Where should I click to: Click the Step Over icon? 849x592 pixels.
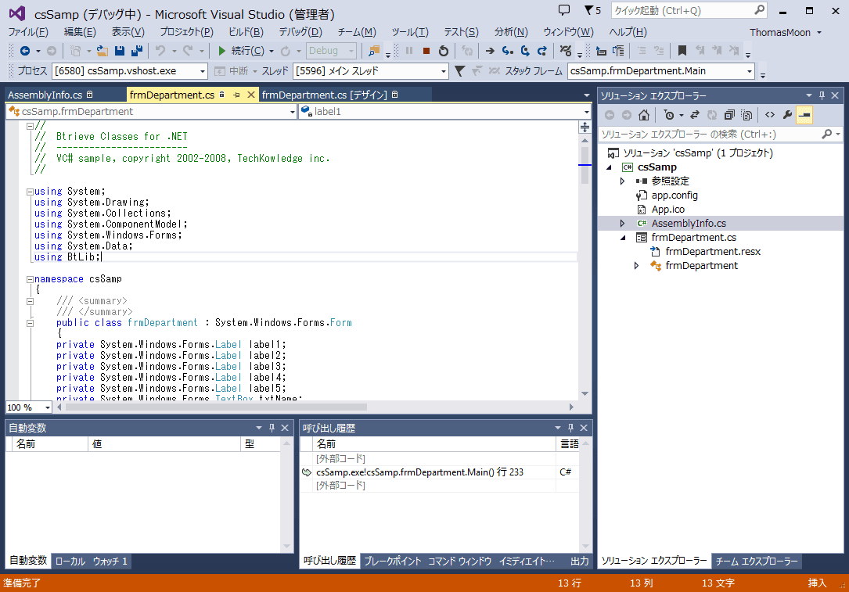click(x=525, y=51)
